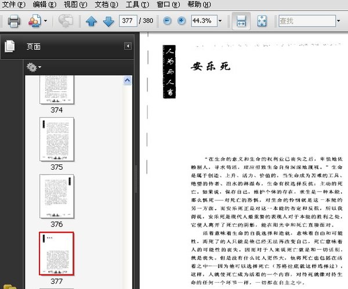Open the 文件 (File) menu
This screenshot has height=289, width=348.
pos(14,5)
